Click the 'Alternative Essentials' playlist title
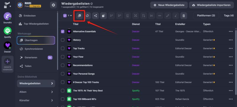 click(x=84, y=32)
